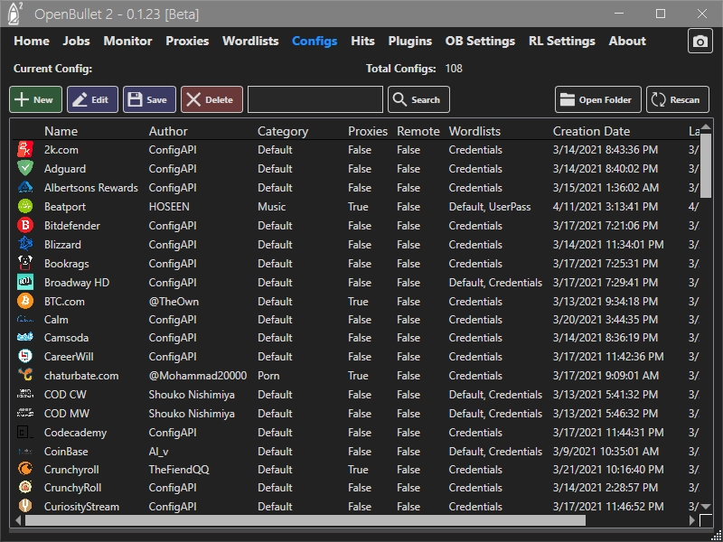
Task: Switch to the Hits tab
Action: pyautogui.click(x=361, y=41)
